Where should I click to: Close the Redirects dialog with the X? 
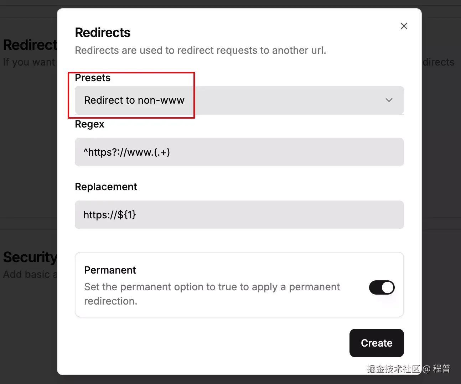[404, 26]
